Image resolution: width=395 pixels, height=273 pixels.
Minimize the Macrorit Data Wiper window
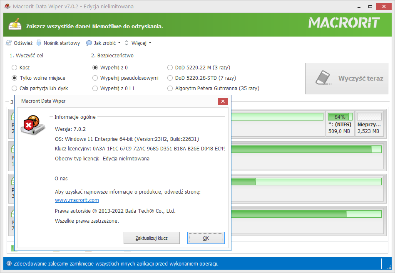coord(358,7)
